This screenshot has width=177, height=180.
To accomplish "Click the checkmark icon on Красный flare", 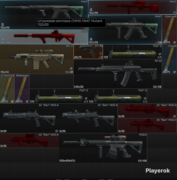I will 174,42.
